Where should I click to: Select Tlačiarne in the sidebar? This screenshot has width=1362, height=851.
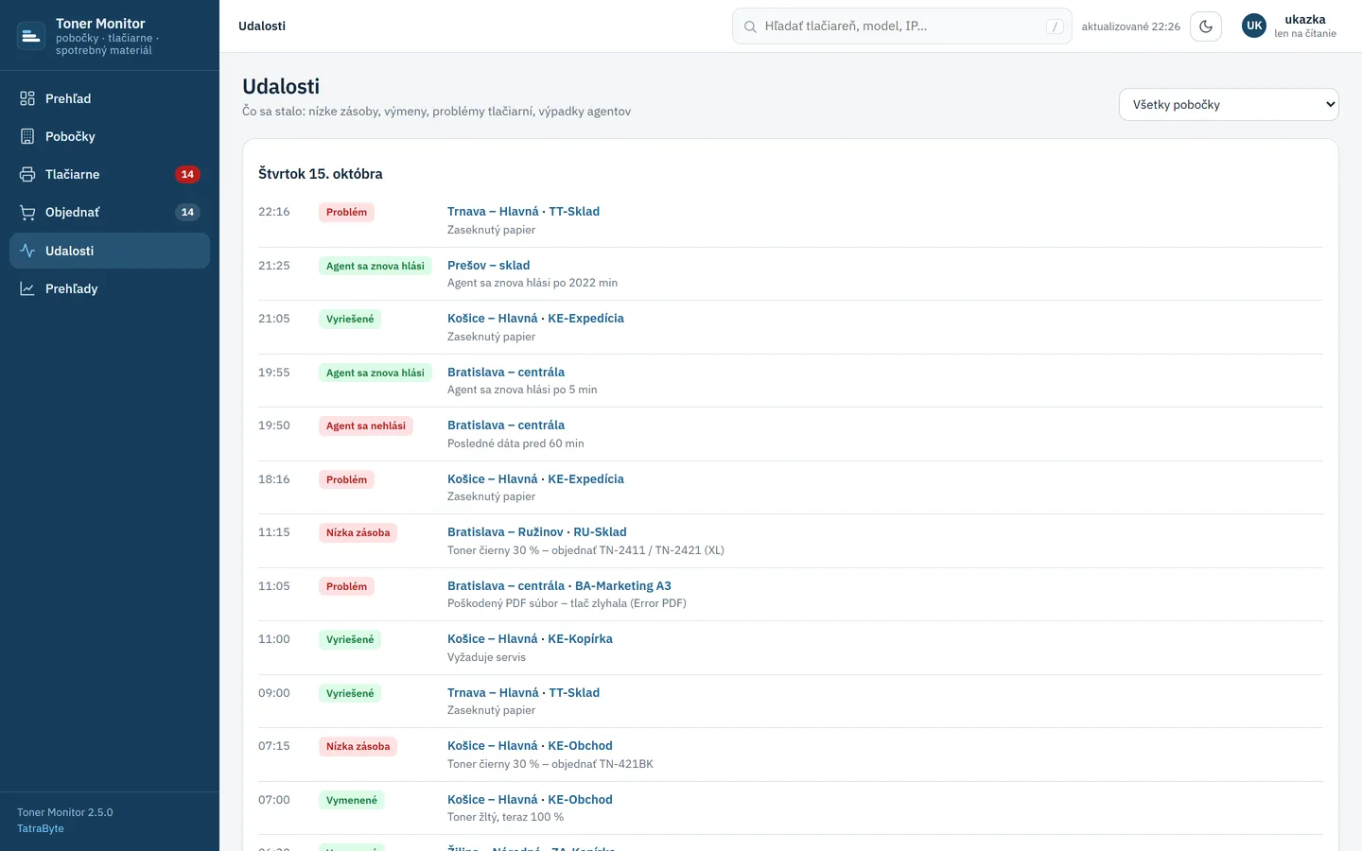110,174
